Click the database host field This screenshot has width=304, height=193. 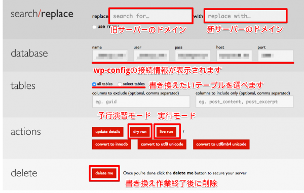coord(234,56)
